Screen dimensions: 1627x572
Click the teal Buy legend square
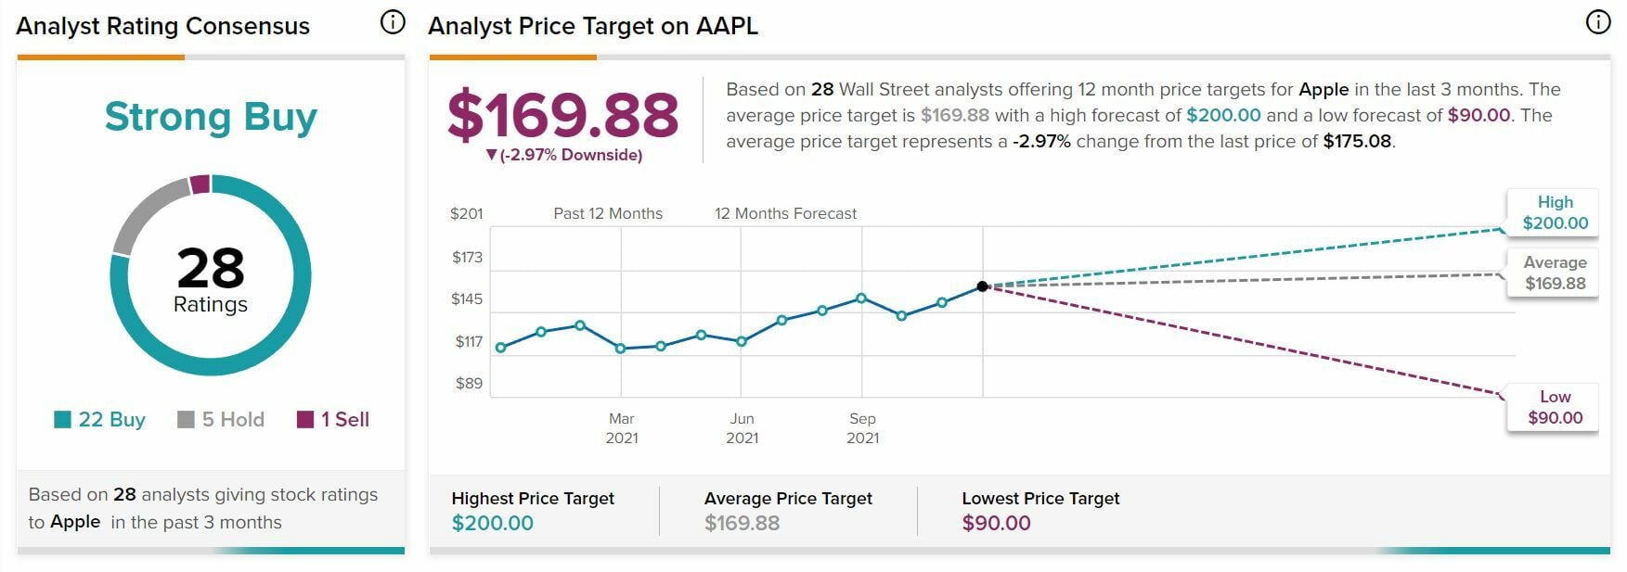[63, 420]
